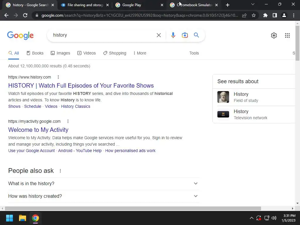Screen dimensions: 300x225
Task: Open Chrome three-dot menu
Action: click(294, 15)
